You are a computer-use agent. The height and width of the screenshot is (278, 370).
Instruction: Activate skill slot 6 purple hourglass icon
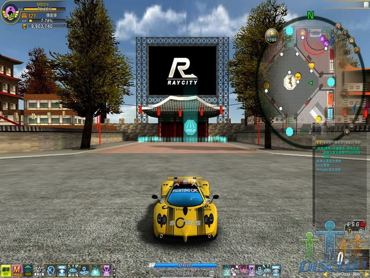click(x=106, y=271)
